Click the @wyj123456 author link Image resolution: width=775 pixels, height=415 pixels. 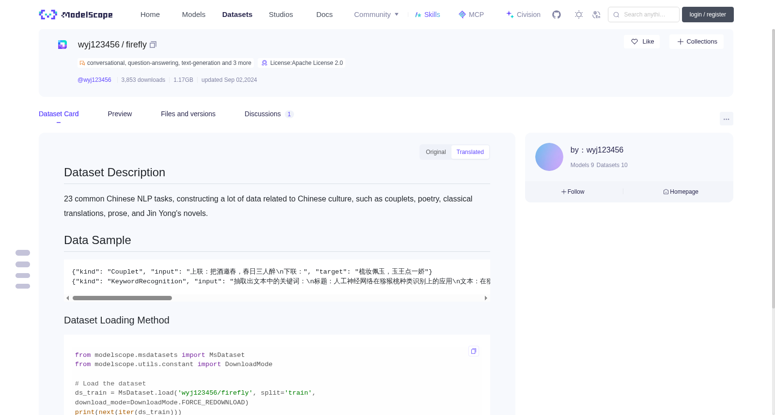94,80
